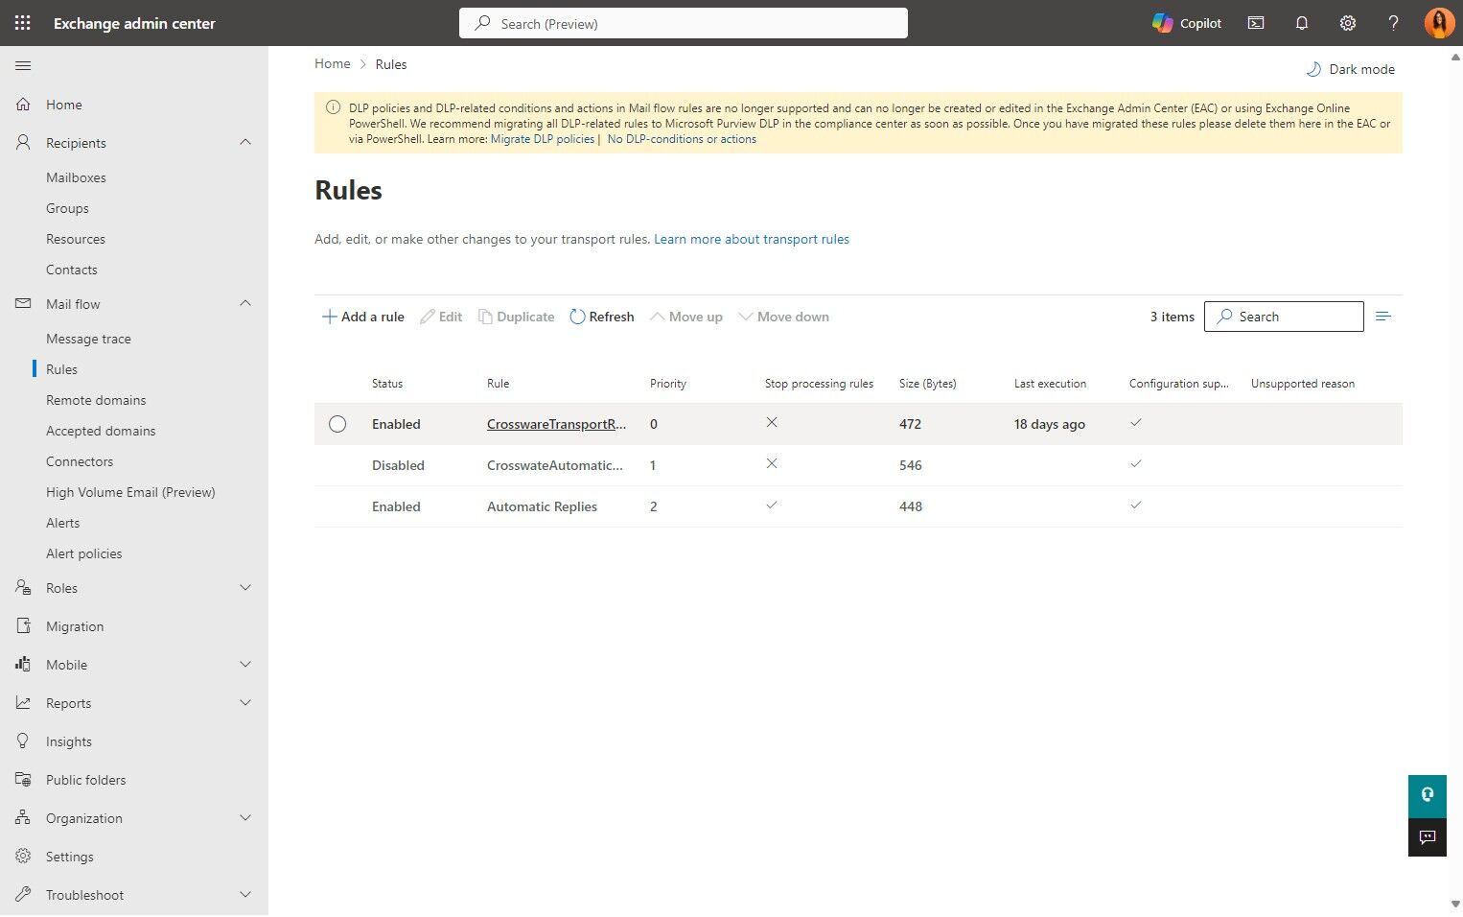Open Learn more about transport rules link
Screen dimensions: 1463x917
pos(752,239)
